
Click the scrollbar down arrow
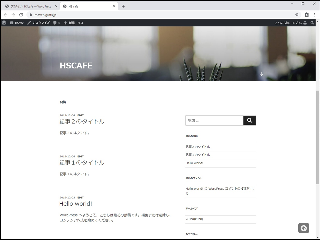(318, 238)
